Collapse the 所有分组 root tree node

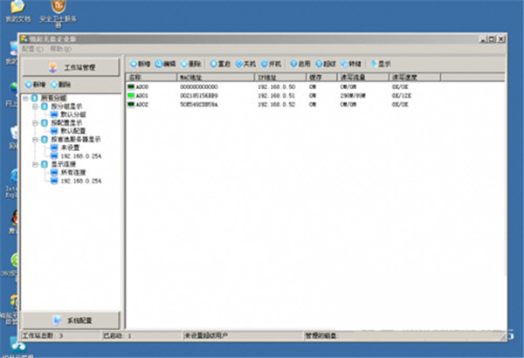(x=26, y=97)
